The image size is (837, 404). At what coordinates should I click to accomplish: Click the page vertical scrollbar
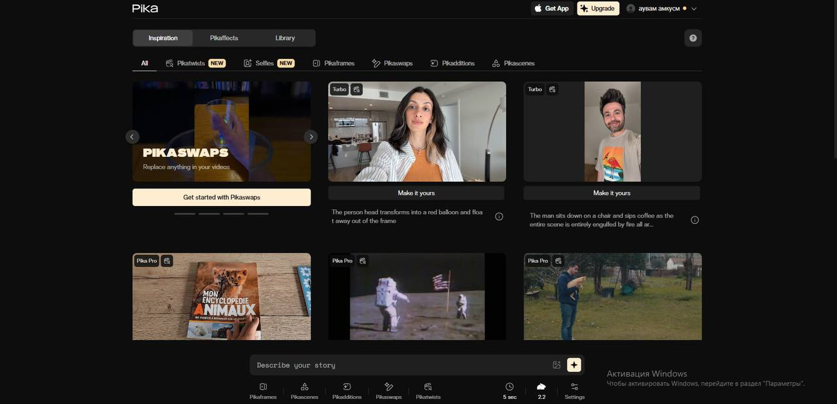834,78
